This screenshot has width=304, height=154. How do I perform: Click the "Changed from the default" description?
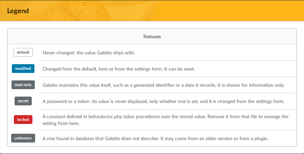(x=119, y=69)
